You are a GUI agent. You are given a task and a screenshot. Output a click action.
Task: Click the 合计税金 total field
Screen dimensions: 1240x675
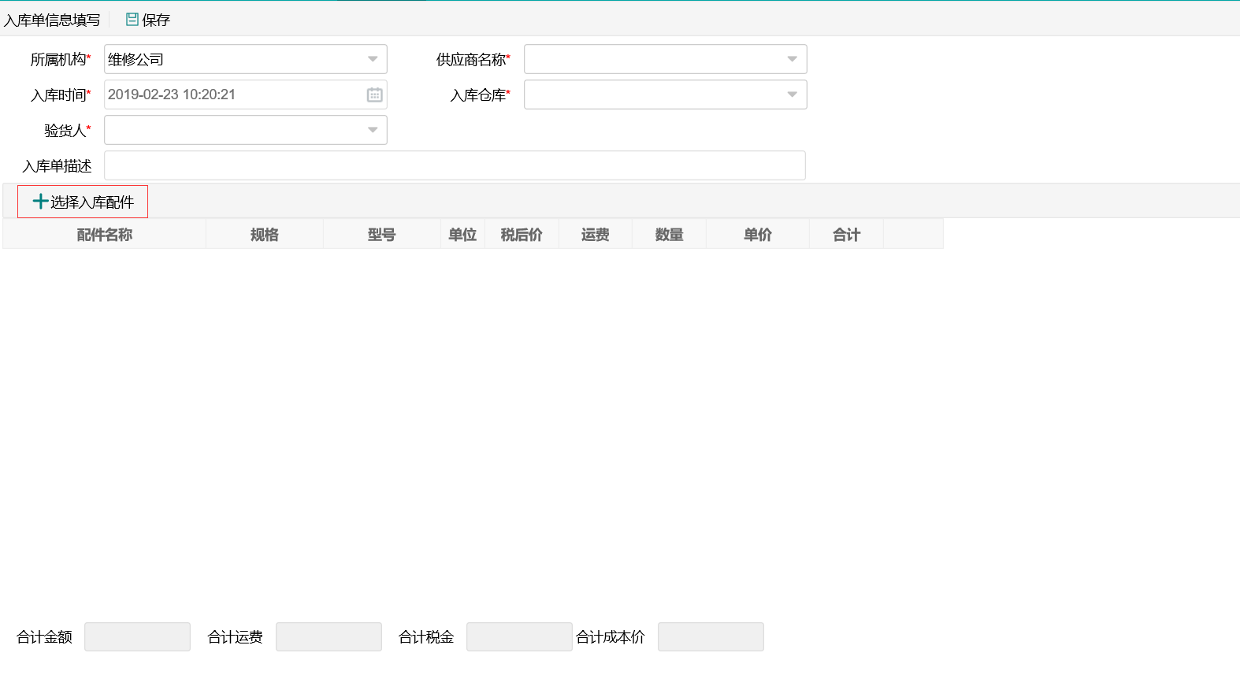click(519, 636)
